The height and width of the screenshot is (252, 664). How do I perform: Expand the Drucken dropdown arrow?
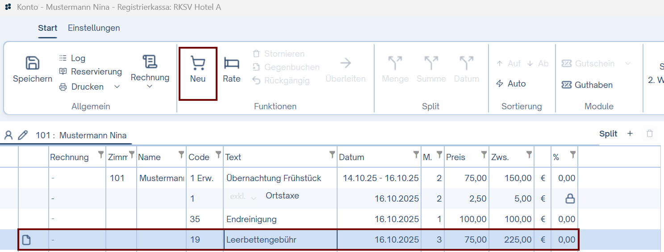click(x=117, y=87)
